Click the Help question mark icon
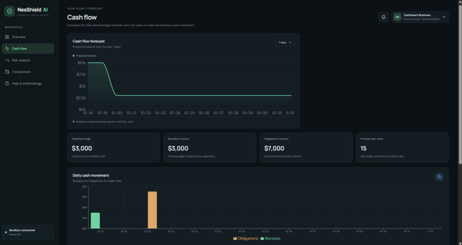462x245 pixels. pyautogui.click(x=7, y=83)
